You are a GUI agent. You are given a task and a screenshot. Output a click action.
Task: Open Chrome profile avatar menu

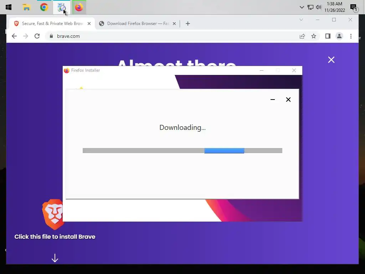339,36
